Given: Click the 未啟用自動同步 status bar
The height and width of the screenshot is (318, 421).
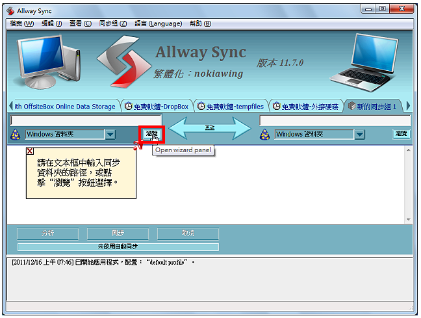Looking at the screenshot, I should [x=118, y=246].
